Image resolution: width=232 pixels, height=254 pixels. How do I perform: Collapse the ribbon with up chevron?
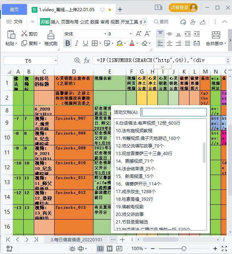coord(225,22)
